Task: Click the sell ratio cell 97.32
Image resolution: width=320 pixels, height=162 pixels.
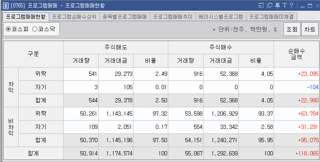Action: tap(150, 114)
